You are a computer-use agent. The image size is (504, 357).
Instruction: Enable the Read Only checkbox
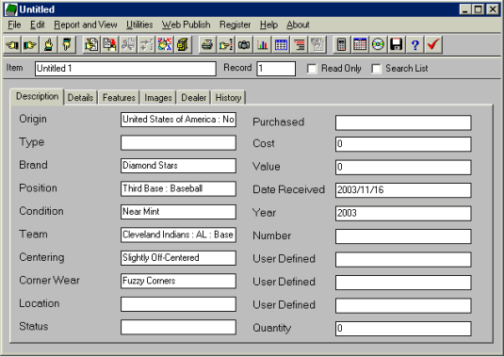click(312, 69)
